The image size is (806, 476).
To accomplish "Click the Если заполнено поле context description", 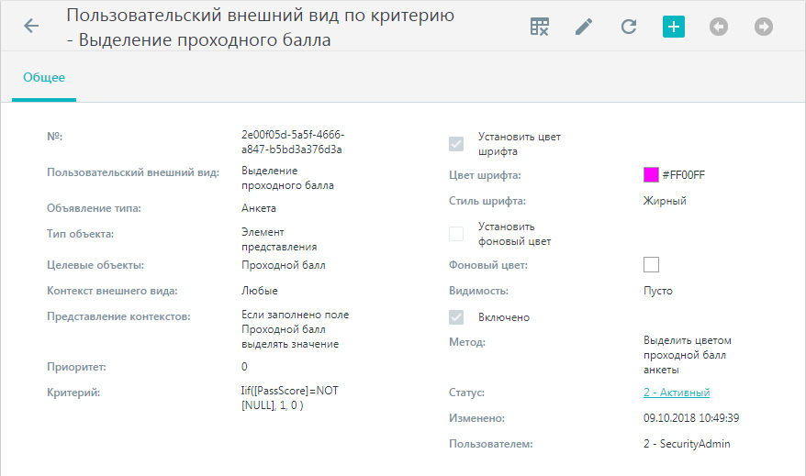I will [x=295, y=329].
